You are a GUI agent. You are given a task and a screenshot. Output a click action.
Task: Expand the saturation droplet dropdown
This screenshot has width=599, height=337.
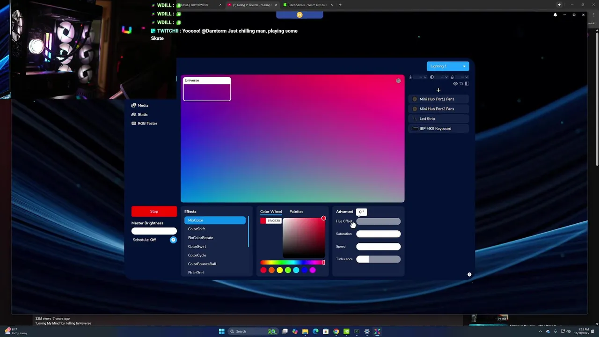(462, 77)
